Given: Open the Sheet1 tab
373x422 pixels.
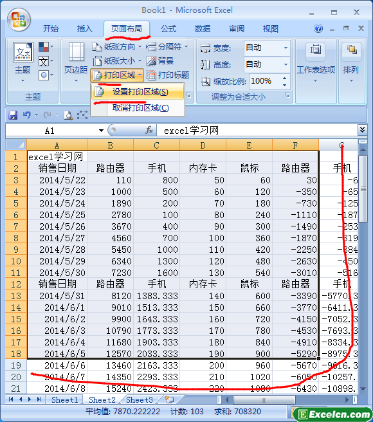Looking at the screenshot, I should pyautogui.click(x=64, y=400).
